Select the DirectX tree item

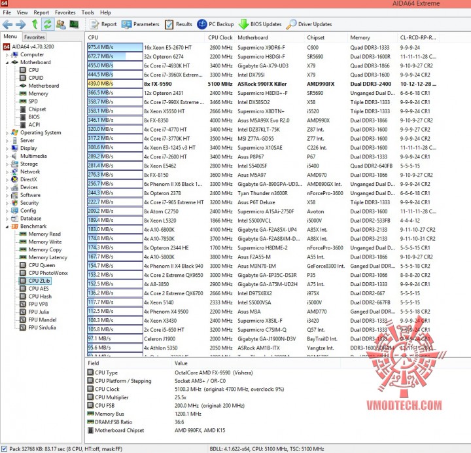24,179
